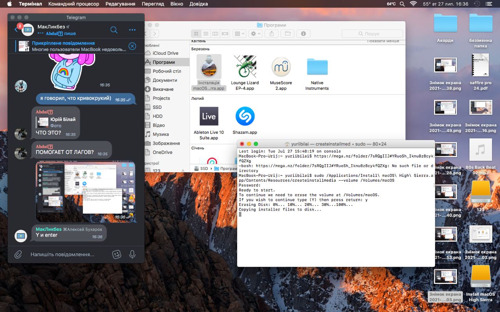500x312 pixels.
Task: Switch Finder to Cover Flow view
Action: pos(225,34)
